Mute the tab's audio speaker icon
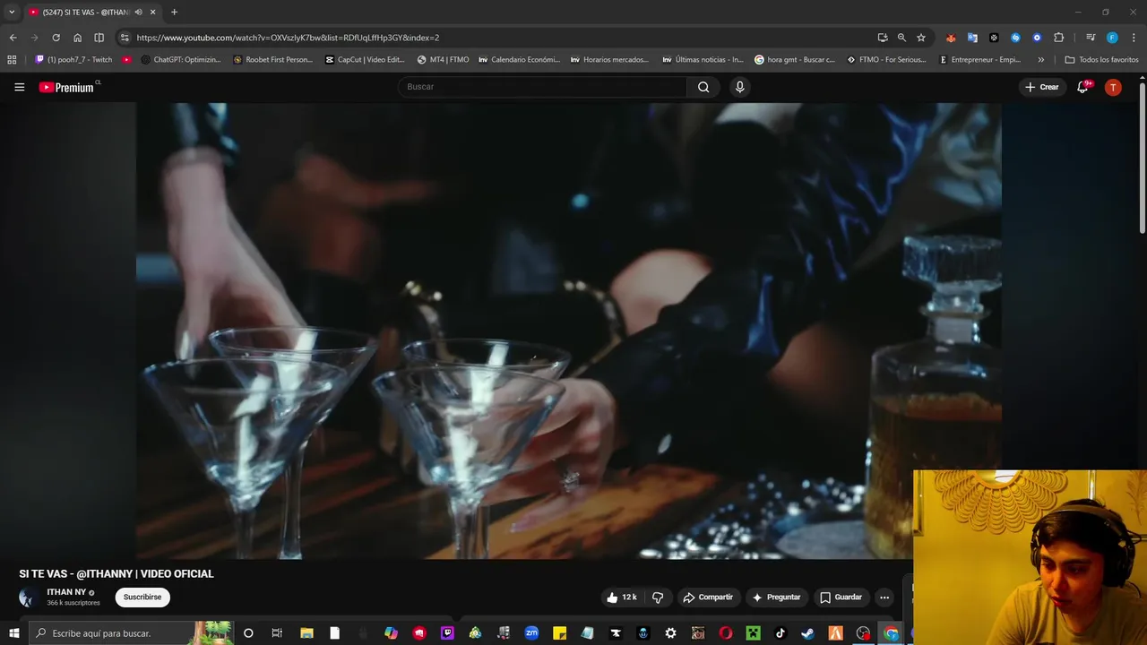Viewport: 1147px width, 645px height. click(138, 12)
